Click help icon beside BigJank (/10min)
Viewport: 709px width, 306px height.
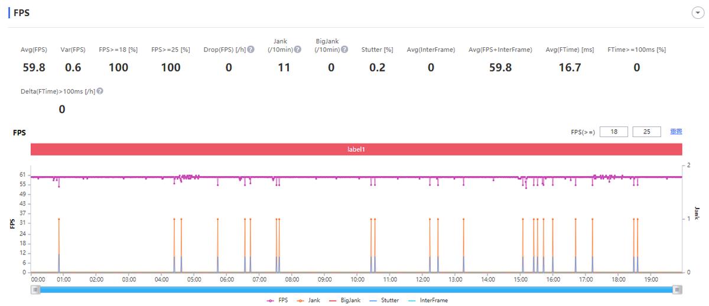[344, 50]
